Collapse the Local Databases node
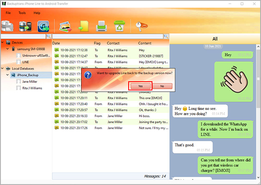This screenshot has width=261, height=185. point(3,68)
